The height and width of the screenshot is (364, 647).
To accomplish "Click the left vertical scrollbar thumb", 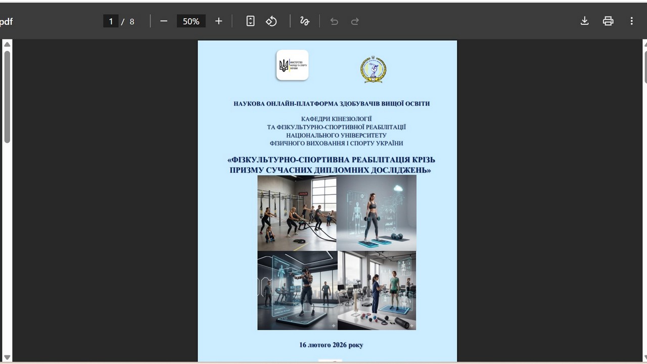I will click(7, 96).
